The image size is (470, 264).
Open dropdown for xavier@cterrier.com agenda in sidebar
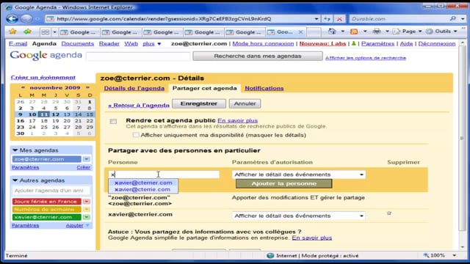[87, 217]
